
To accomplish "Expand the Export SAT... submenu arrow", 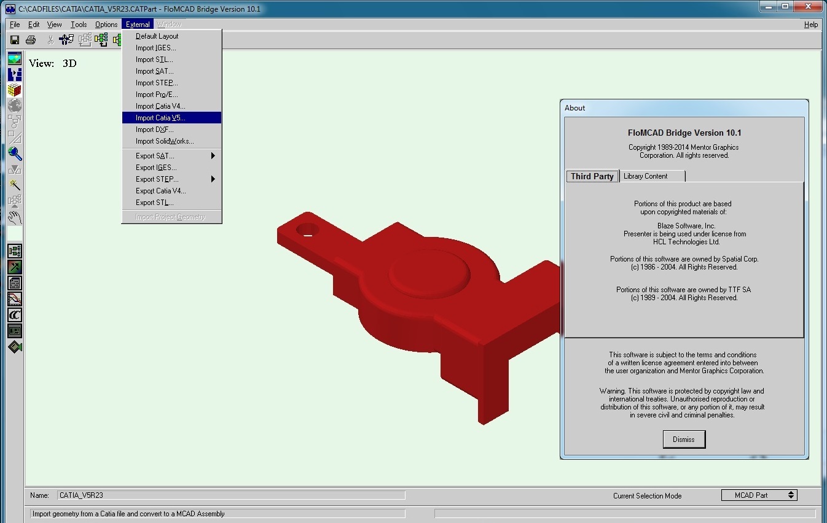I will [213, 156].
